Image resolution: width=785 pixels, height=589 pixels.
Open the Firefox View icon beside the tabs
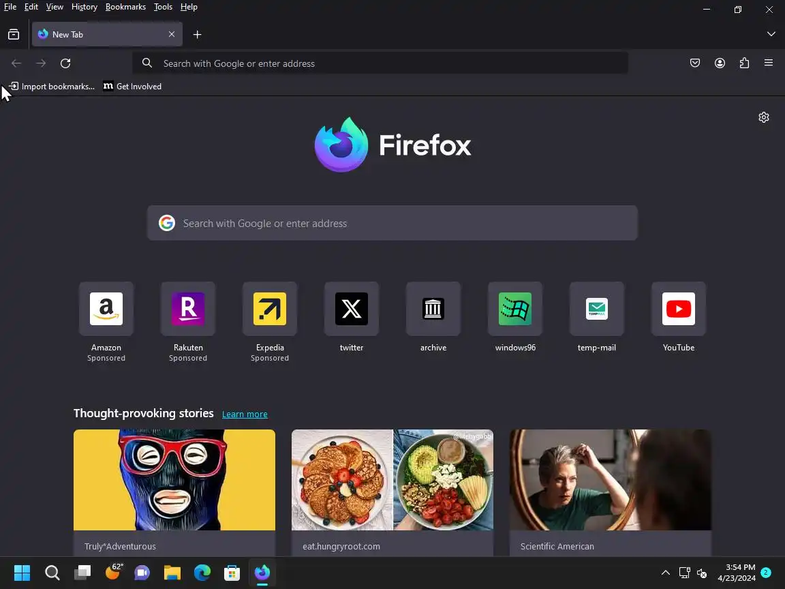click(14, 35)
